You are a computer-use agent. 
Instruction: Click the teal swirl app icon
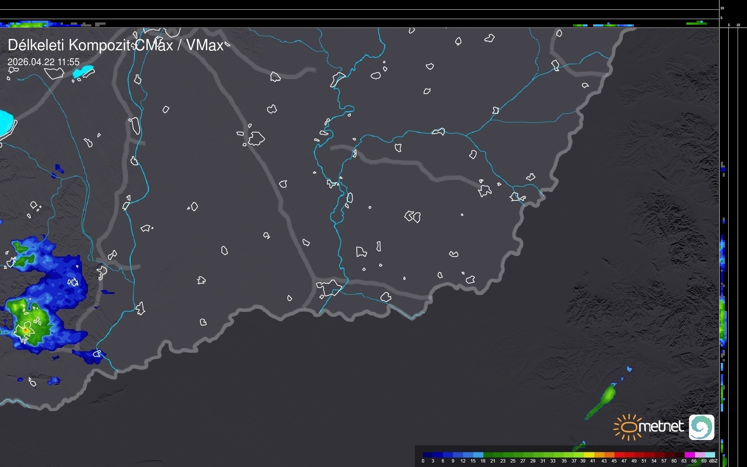point(701,427)
